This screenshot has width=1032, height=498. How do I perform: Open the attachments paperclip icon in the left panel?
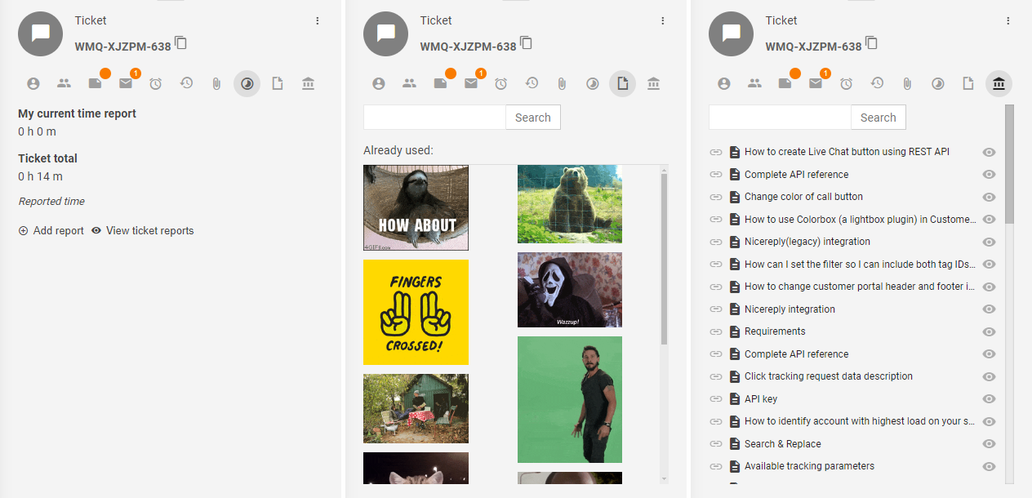point(216,83)
